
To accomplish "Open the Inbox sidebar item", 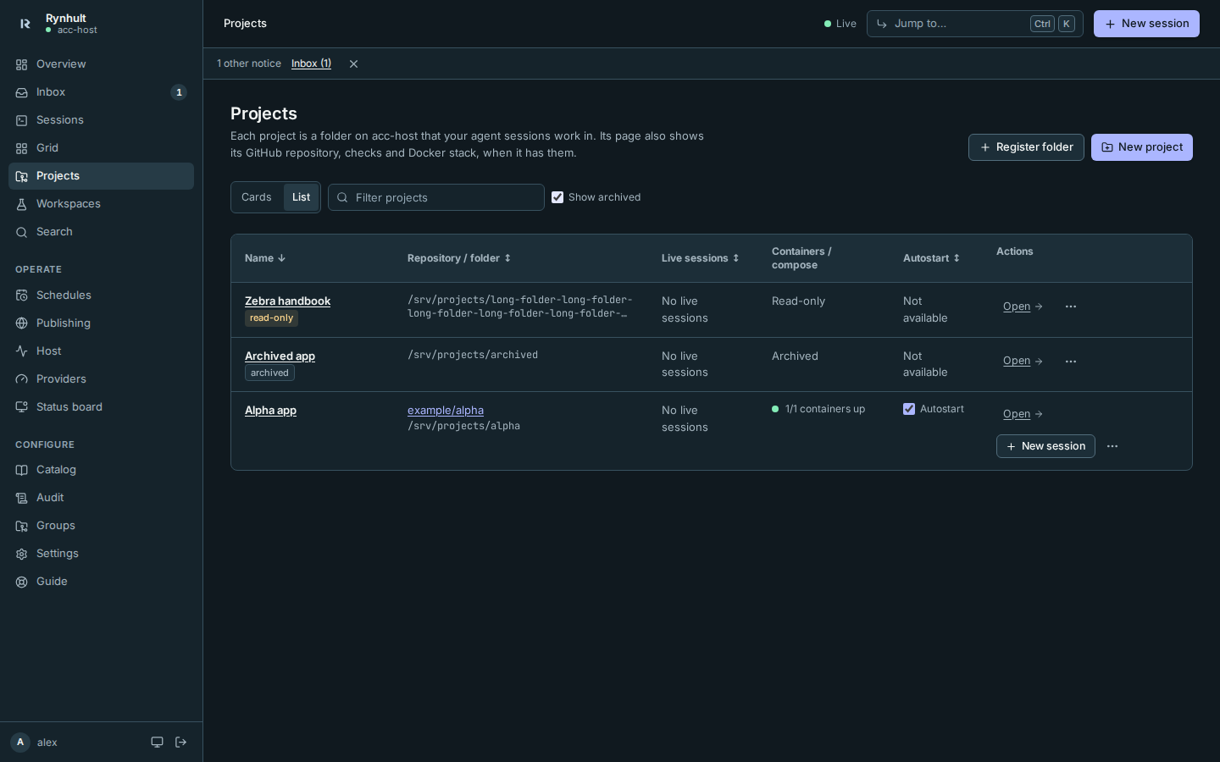I will tap(101, 92).
